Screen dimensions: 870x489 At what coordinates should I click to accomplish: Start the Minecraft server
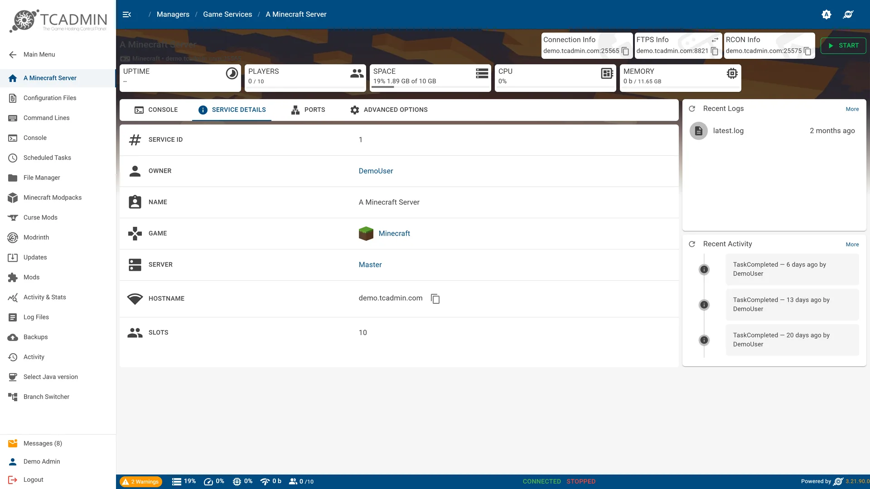point(843,45)
